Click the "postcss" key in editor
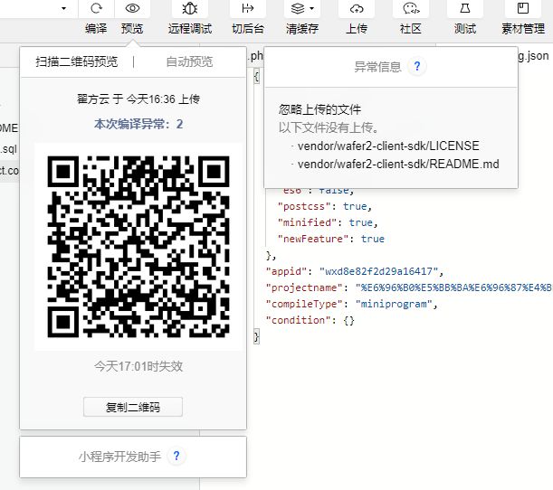Image resolution: width=553 pixels, height=490 pixels. click(304, 206)
